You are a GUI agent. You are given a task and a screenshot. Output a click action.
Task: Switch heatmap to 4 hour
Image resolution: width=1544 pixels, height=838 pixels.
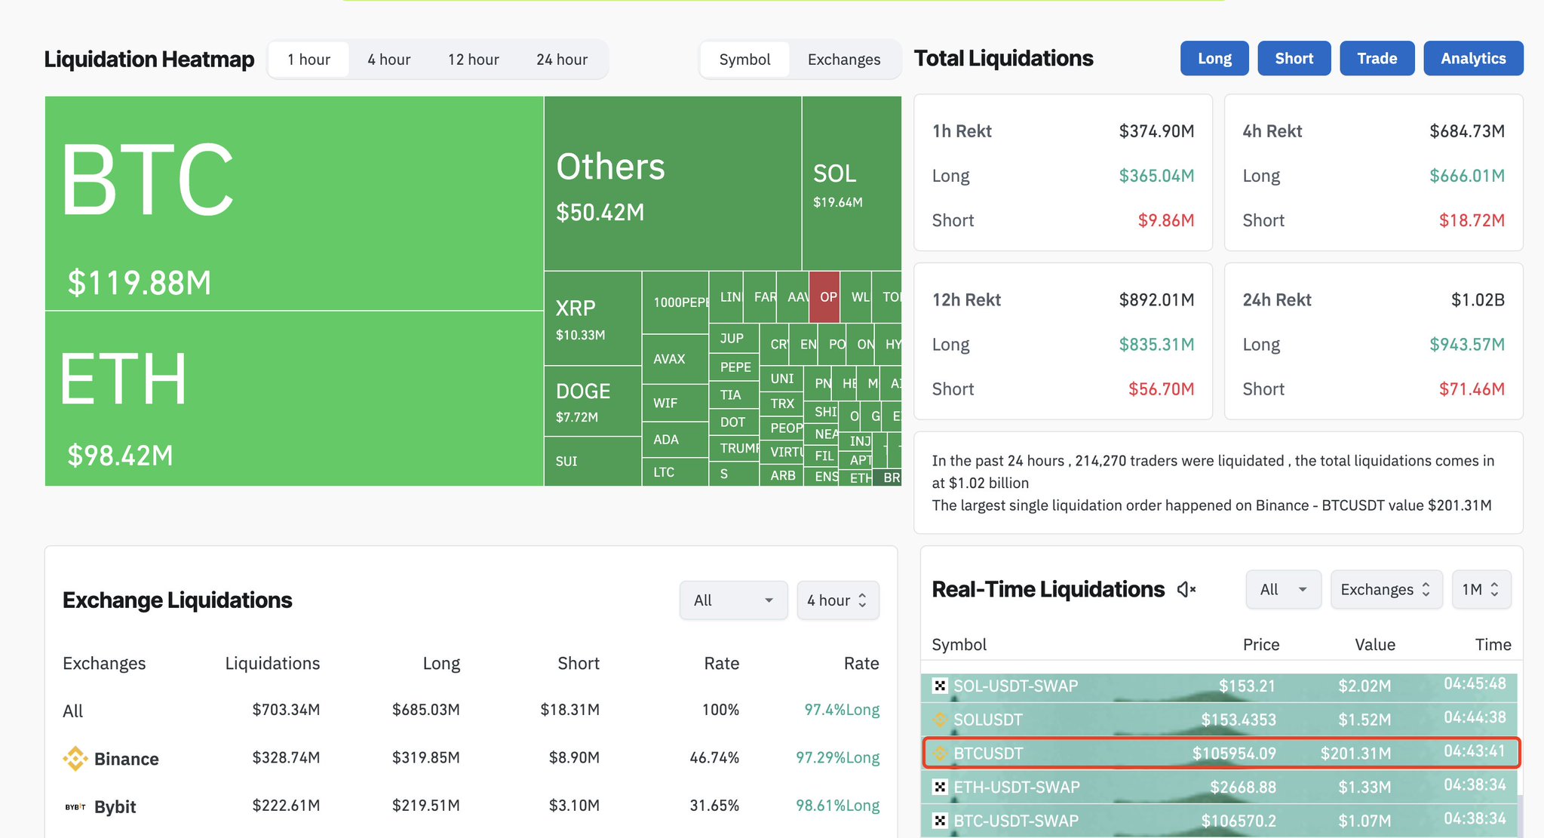[x=389, y=60]
